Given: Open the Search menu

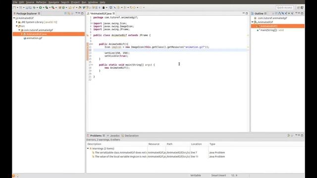Looking at the screenshot, I should pyautogui.click(x=65, y=2).
